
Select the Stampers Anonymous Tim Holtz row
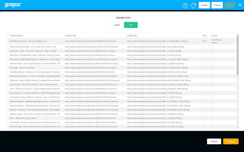tap(122, 76)
